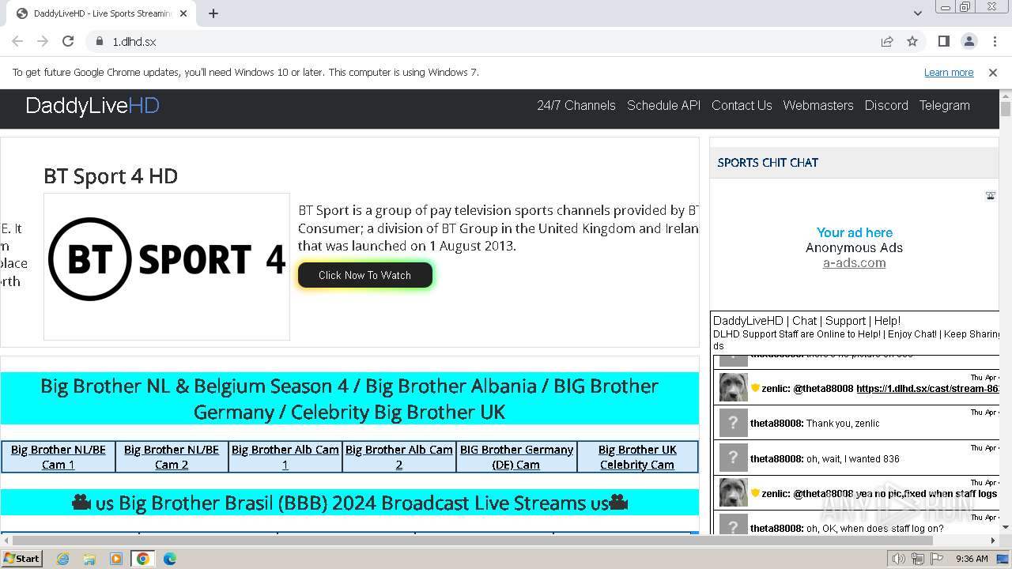Bookmark this page with the star icon
Image resolution: width=1012 pixels, height=569 pixels.
tap(912, 41)
